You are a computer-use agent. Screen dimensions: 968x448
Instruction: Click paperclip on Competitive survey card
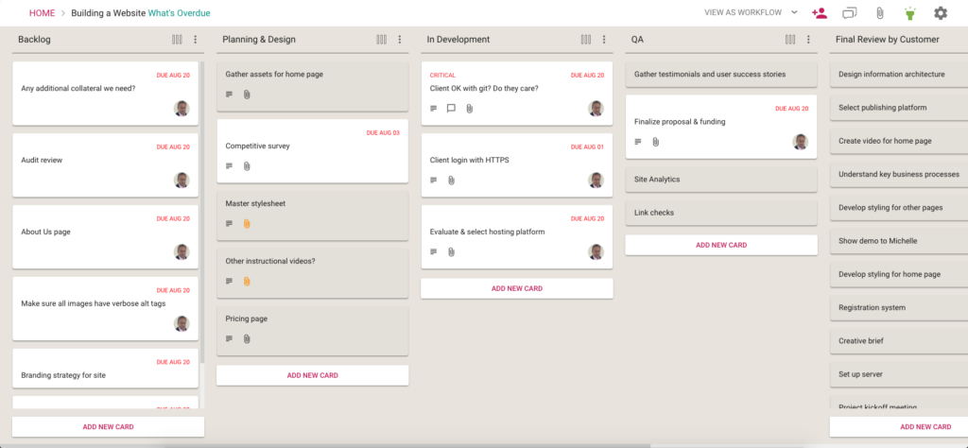coord(247,166)
